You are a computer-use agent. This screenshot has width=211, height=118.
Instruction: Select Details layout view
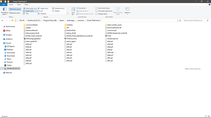(x=56, y=11)
